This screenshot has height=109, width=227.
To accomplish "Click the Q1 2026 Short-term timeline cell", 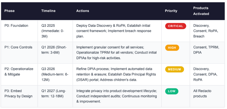I will 55,53.
